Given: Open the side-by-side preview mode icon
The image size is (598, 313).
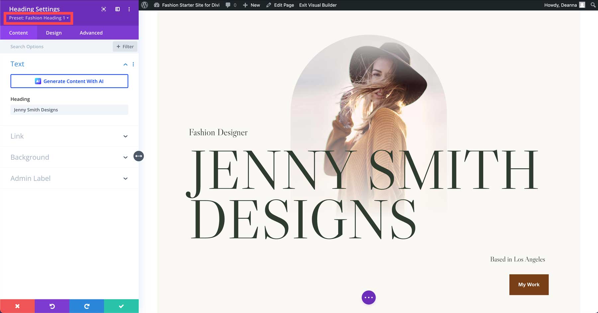Looking at the screenshot, I should tap(117, 9).
